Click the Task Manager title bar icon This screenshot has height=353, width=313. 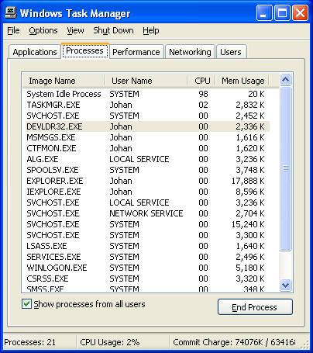coord(11,12)
